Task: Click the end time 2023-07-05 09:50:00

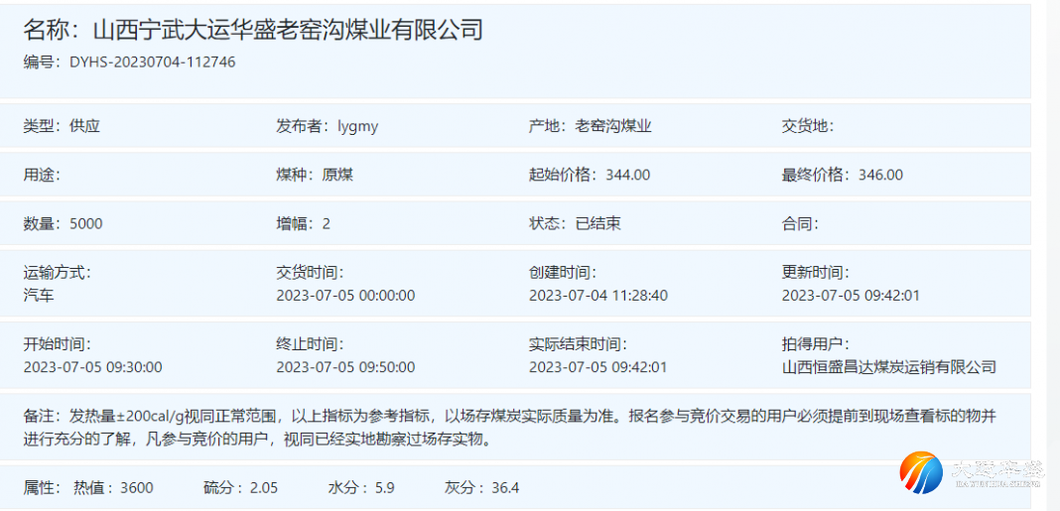Action: pyautogui.click(x=345, y=367)
